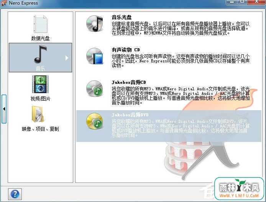Click the 视频/图片 label

40,99
